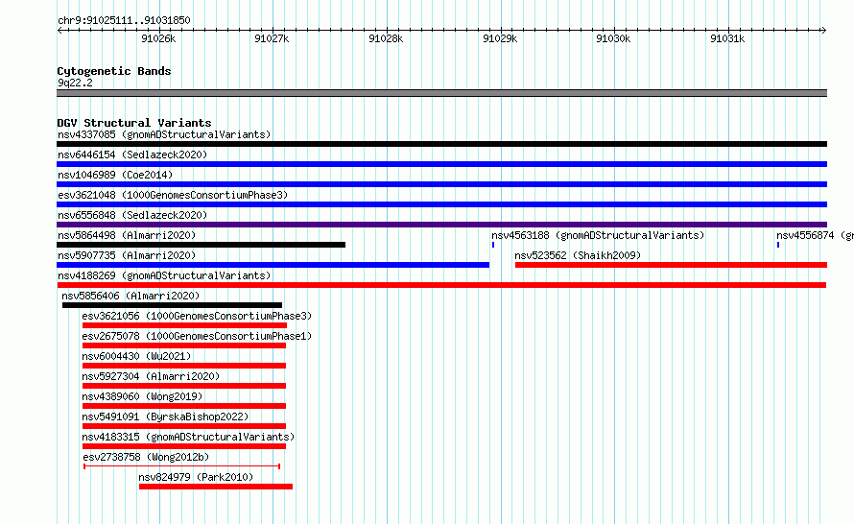This screenshot has height=524, width=854.
Task: Click the black nsv5856406 variant bar
Action: coord(172,305)
